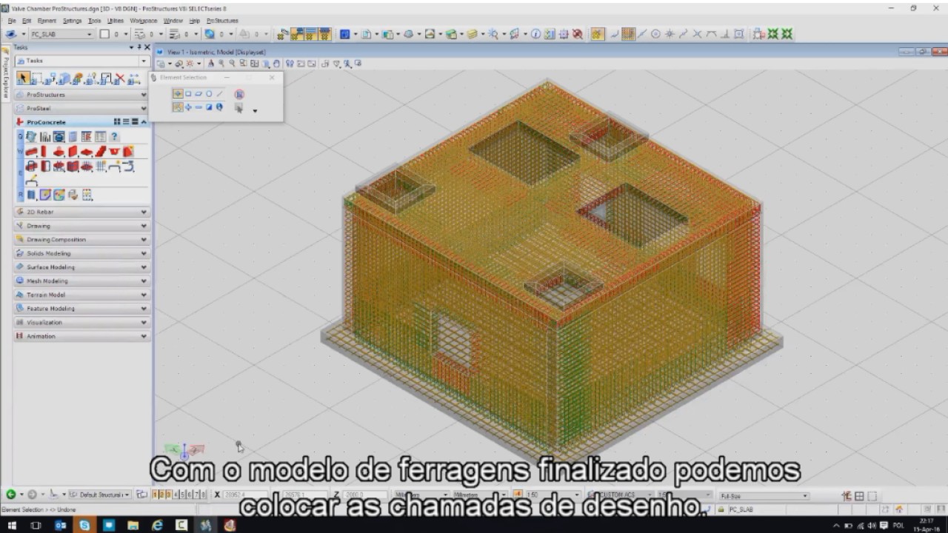Click the active color square swatch
The width and height of the screenshot is (948, 533).
click(104, 34)
